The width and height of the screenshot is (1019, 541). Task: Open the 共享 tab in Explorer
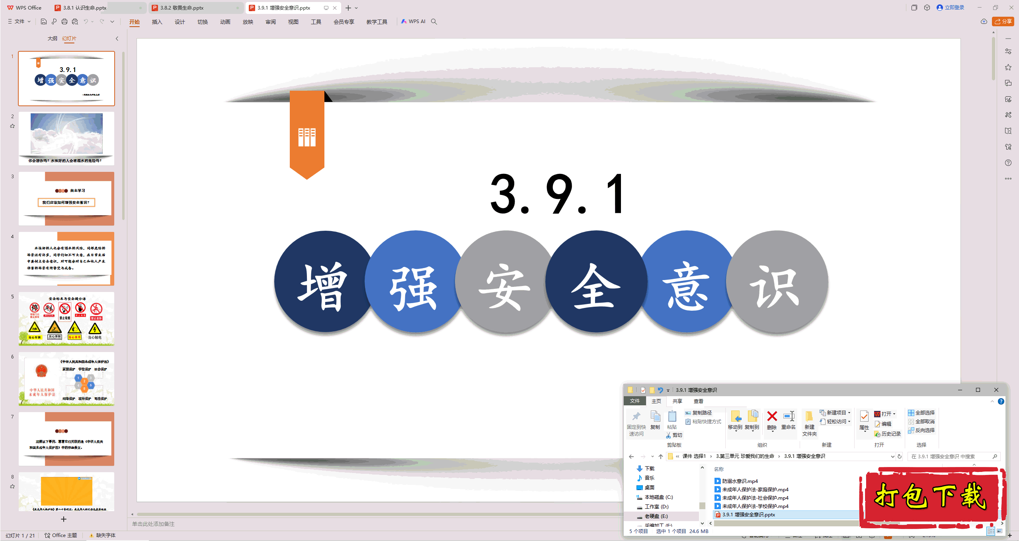pyautogui.click(x=677, y=401)
